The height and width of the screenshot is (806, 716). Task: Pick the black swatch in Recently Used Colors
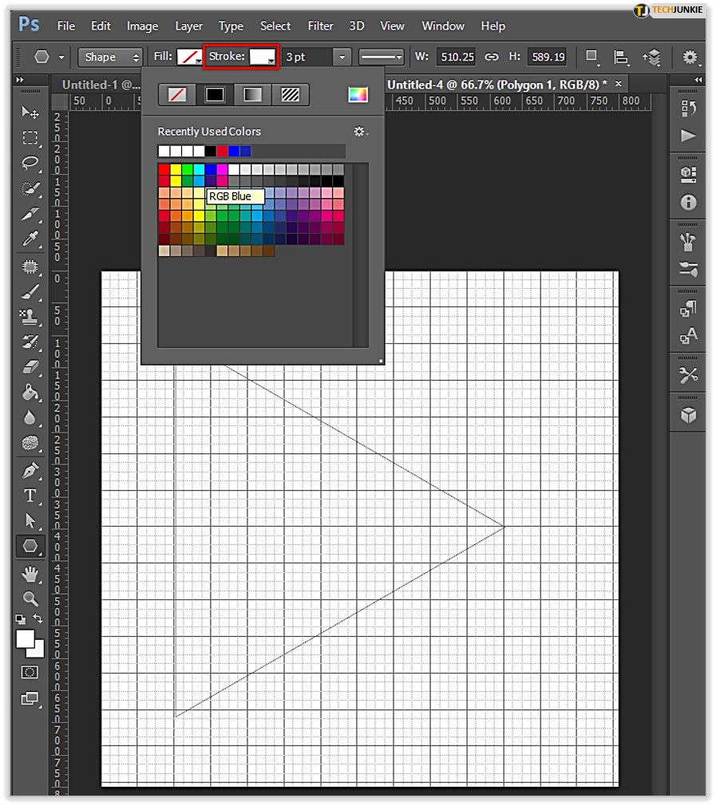pyautogui.click(x=210, y=151)
